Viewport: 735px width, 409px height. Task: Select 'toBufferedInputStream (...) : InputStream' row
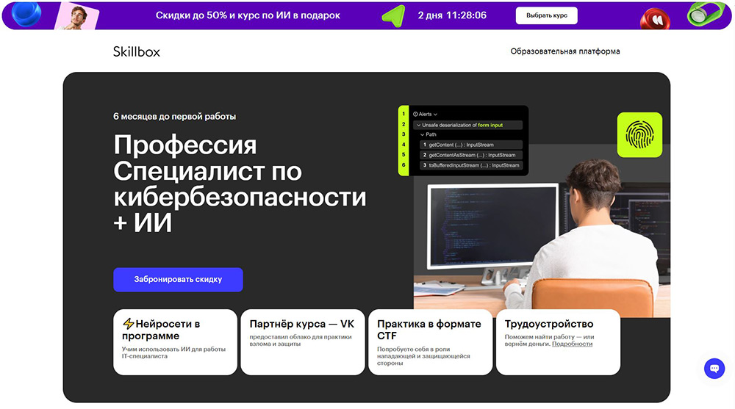(470, 165)
